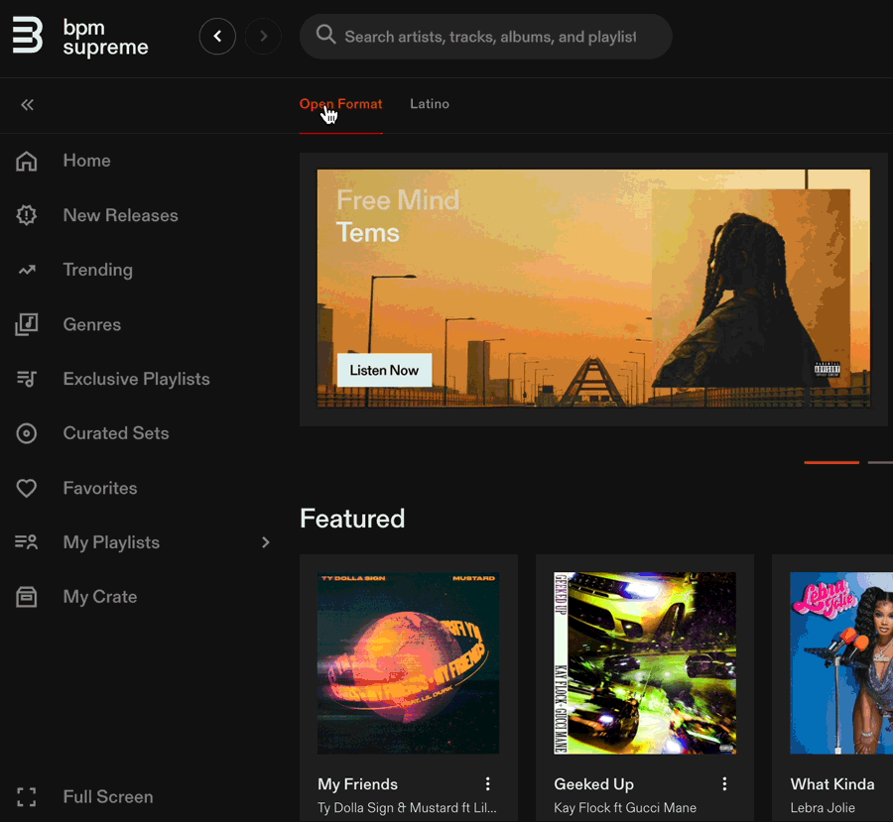893x822 pixels.
Task: Open the Genres page
Action: 92,324
